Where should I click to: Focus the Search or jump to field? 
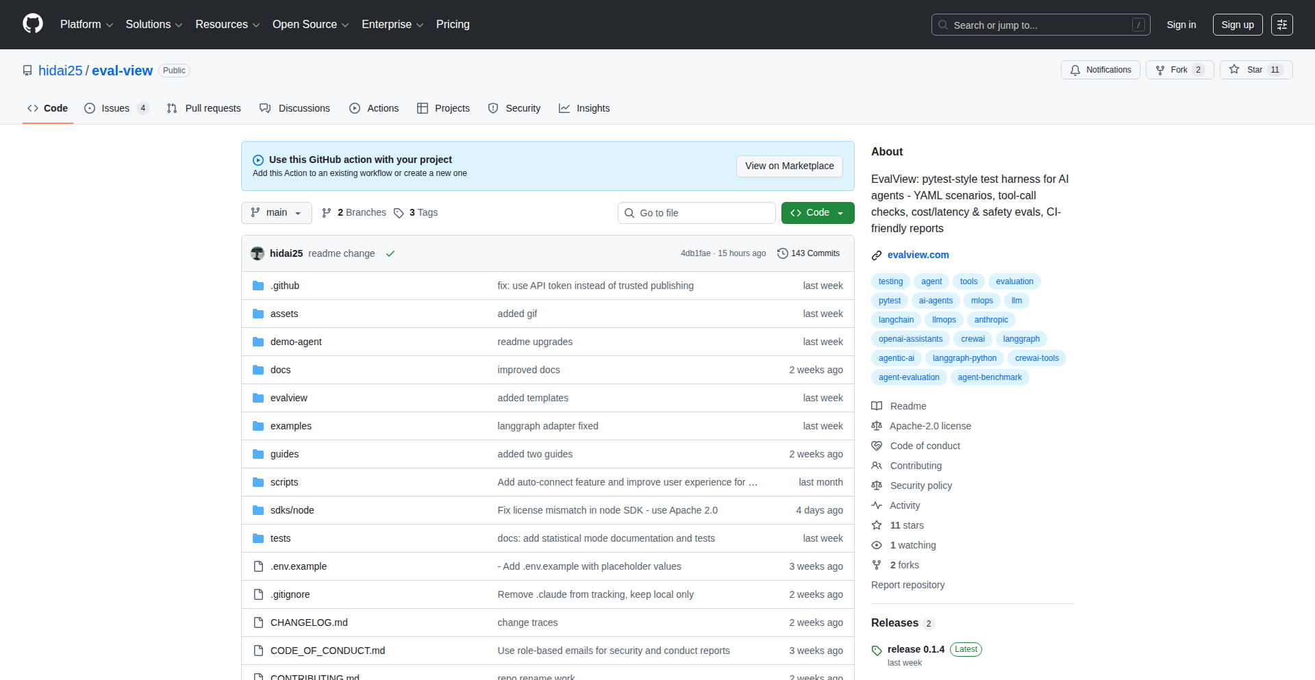click(x=1040, y=25)
